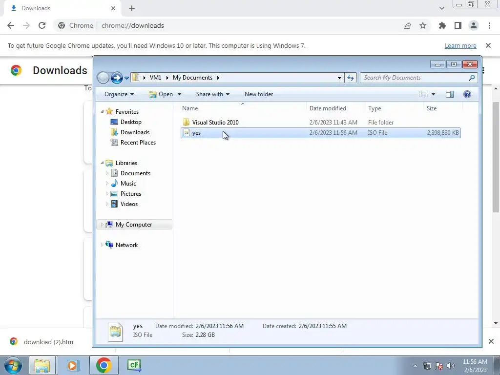Click the My Documents breadcrumb
Image resolution: width=500 pixels, height=375 pixels.
point(192,78)
